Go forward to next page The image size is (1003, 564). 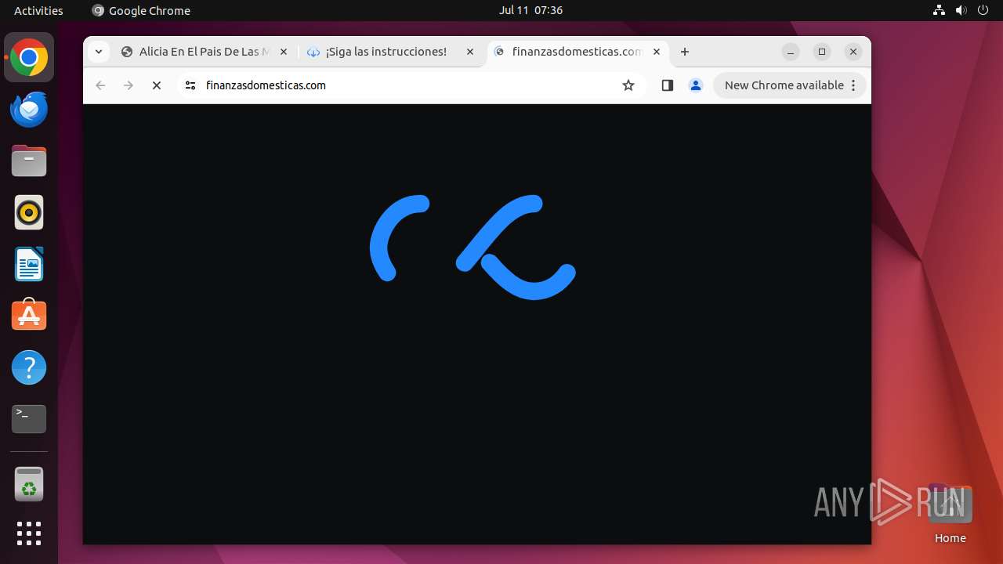point(129,85)
